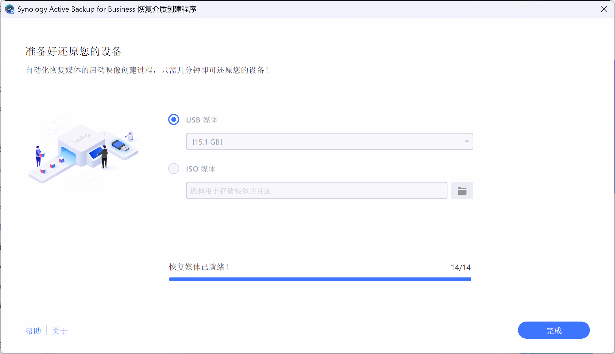Click the USB 媒体 label text
The width and height of the screenshot is (615, 354).
202,120
